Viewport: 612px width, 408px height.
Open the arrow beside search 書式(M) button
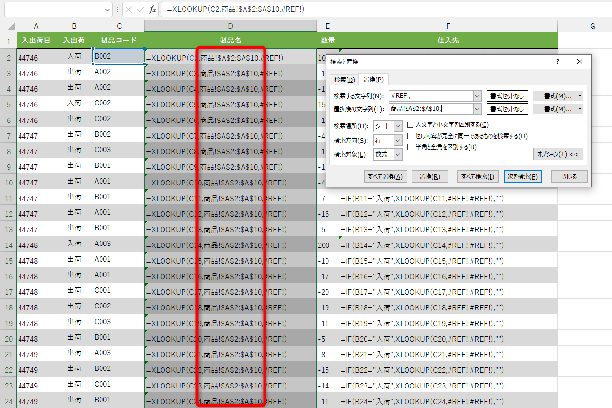[579, 96]
